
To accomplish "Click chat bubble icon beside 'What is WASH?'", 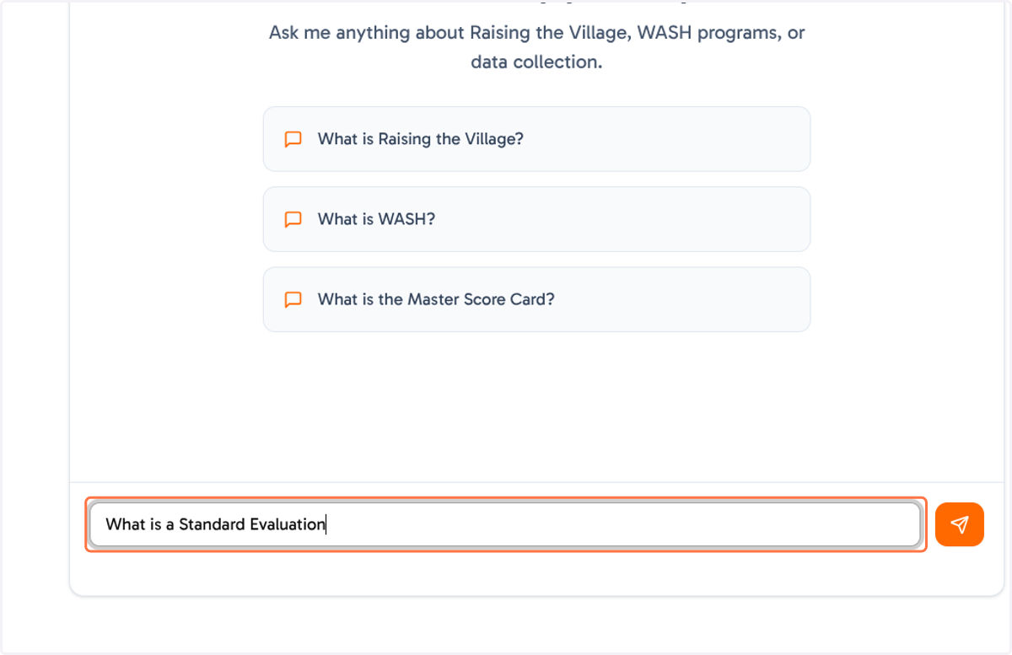I will pyautogui.click(x=293, y=219).
